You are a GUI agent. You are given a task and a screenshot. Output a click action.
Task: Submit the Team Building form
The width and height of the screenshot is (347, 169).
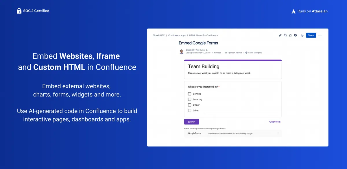[191, 122]
